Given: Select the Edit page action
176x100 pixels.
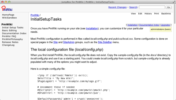Looking at the screenshot, I should click(140, 14).
